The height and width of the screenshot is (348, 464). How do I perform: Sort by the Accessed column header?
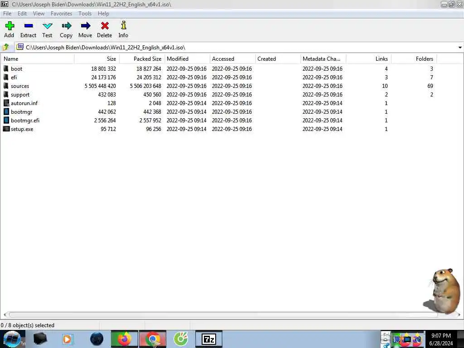pos(232,58)
